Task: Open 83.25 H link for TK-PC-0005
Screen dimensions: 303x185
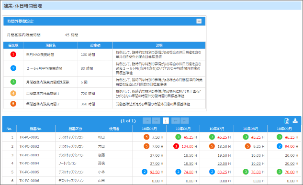Action: tap(222, 172)
